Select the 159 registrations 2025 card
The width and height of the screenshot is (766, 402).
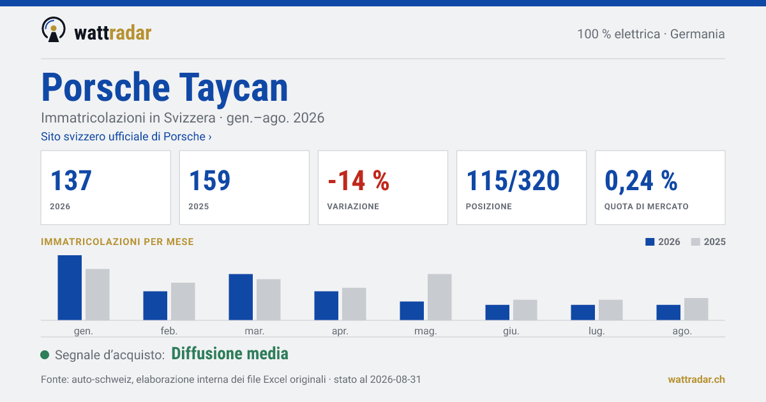[244, 188]
